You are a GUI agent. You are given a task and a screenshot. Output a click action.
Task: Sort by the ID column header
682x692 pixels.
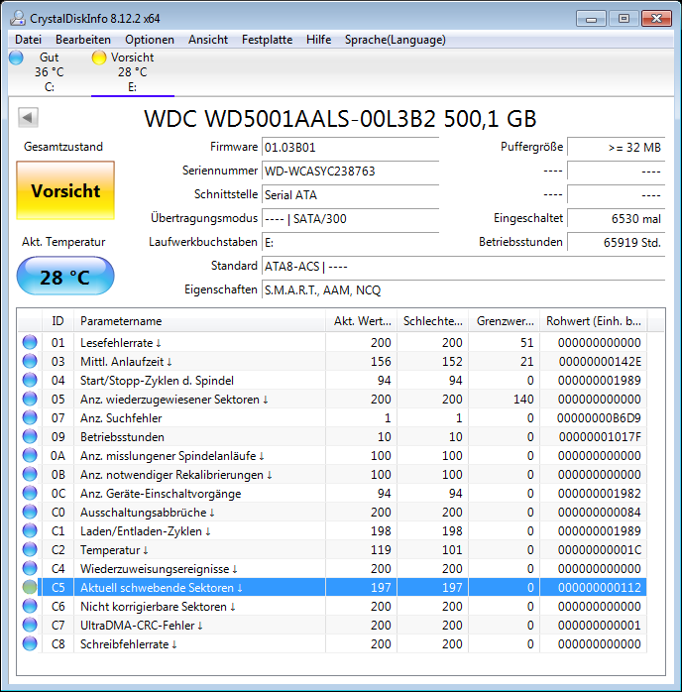[x=57, y=321]
